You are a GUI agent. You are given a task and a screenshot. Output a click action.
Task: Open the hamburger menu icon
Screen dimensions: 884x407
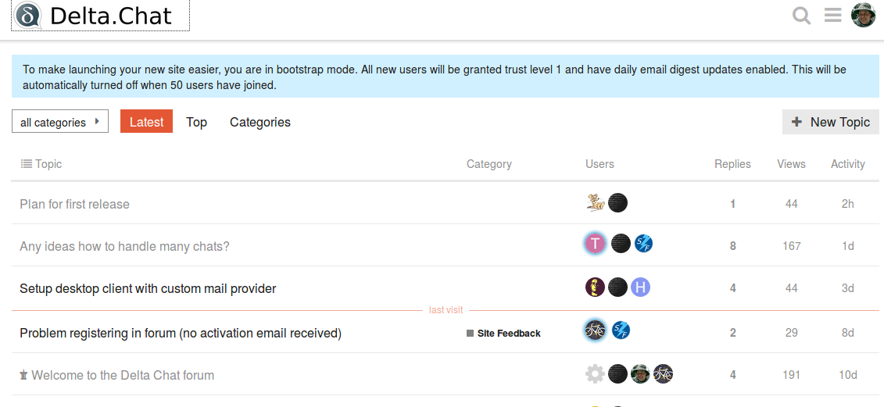(x=832, y=16)
